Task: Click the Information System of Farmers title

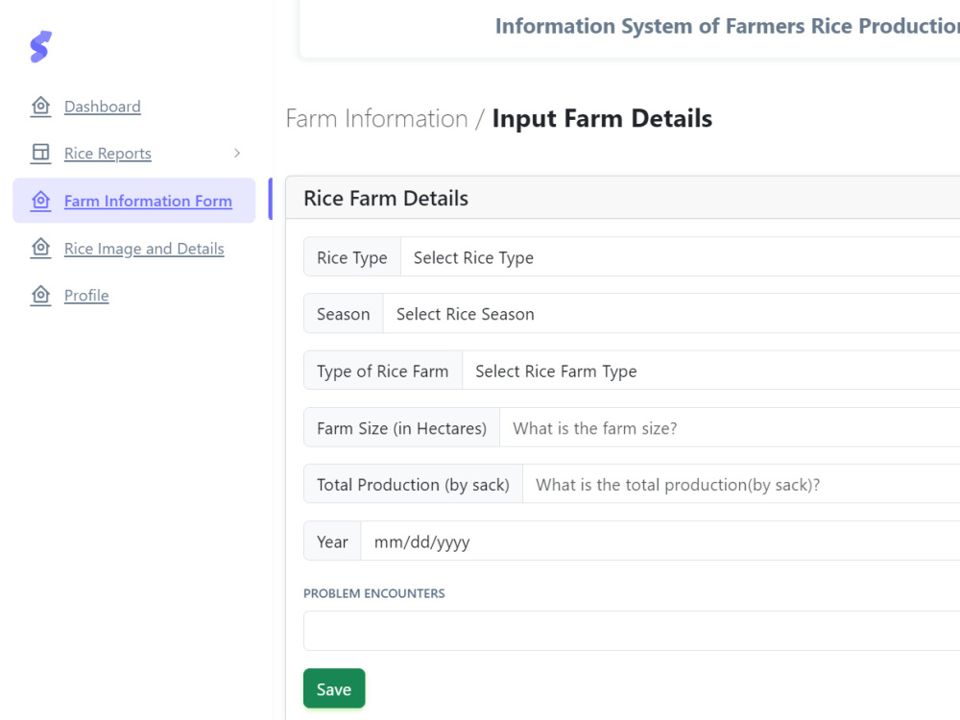Action: coord(728,26)
